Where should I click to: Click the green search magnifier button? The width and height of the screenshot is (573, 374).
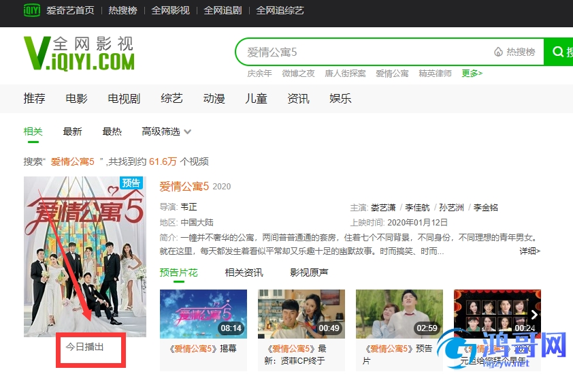click(559, 52)
